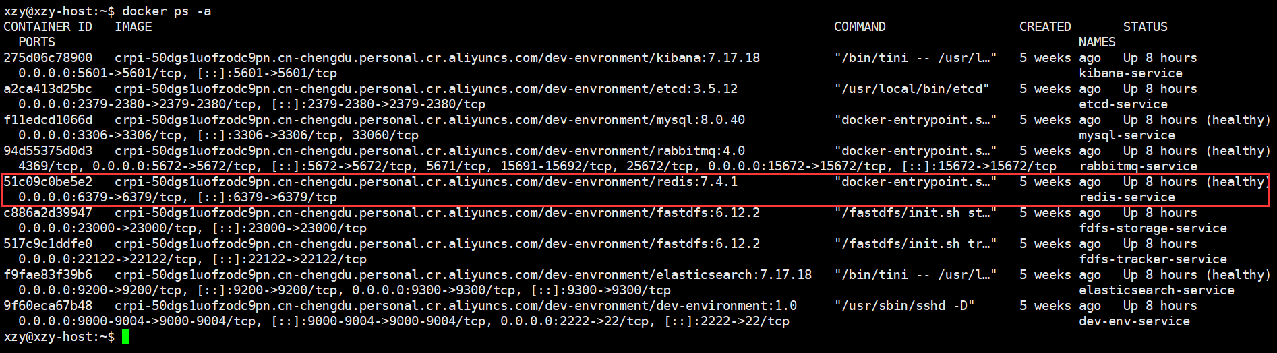Click container ID a2ca413d25bc
The image size is (1277, 353).
click(48, 89)
